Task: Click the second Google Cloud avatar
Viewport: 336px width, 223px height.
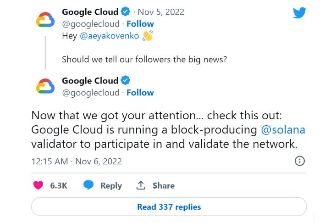Action: (x=45, y=86)
